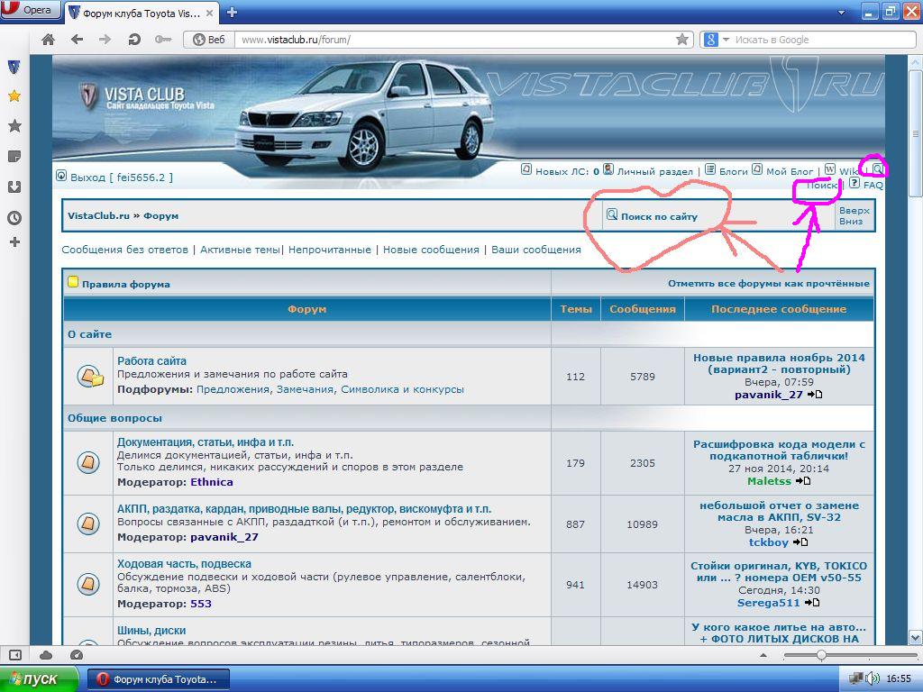This screenshot has height=692, width=923.
Task: Open the Downloads panel in sidebar
Action: [14, 187]
